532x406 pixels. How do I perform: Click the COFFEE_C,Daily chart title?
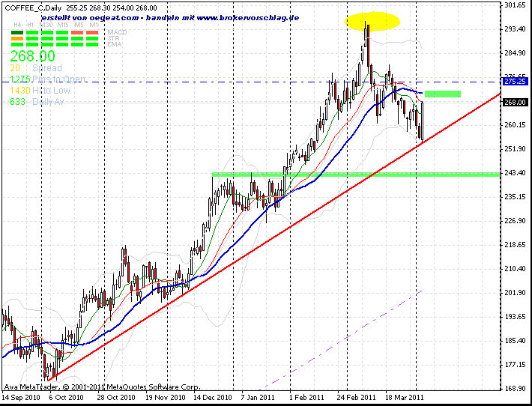(33, 7)
